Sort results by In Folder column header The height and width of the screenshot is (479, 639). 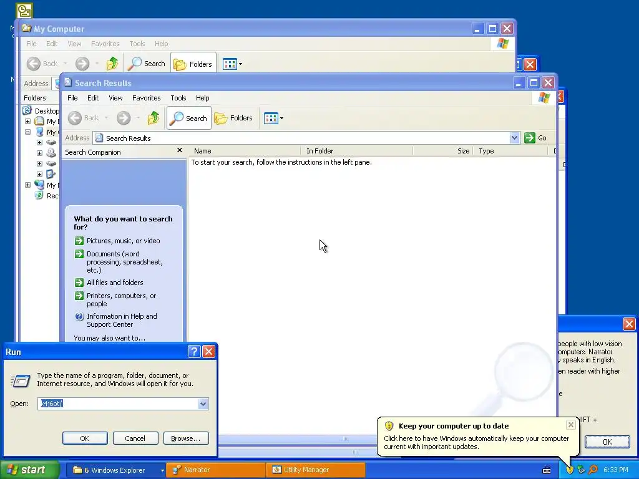[357, 151]
